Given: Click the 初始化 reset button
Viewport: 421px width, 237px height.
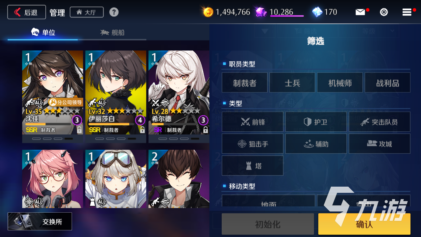Looking at the screenshot, I should click(268, 224).
